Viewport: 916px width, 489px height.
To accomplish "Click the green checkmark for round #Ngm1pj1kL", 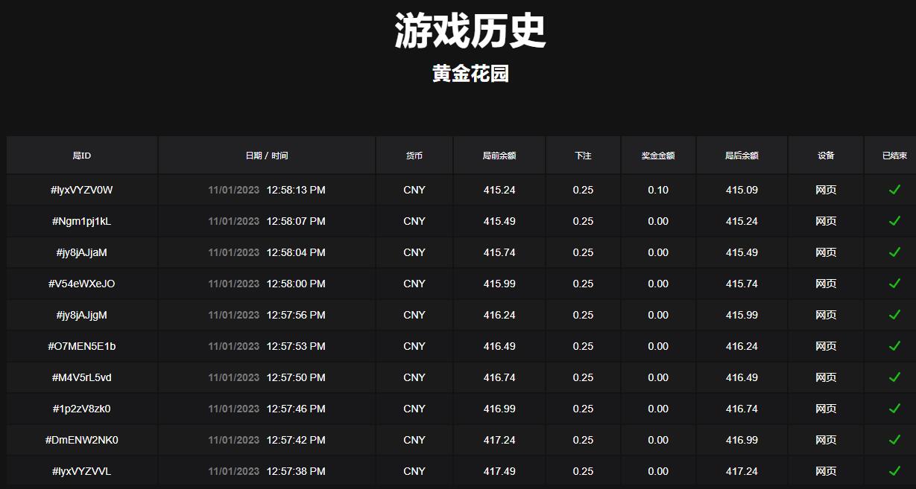I will click(x=894, y=221).
